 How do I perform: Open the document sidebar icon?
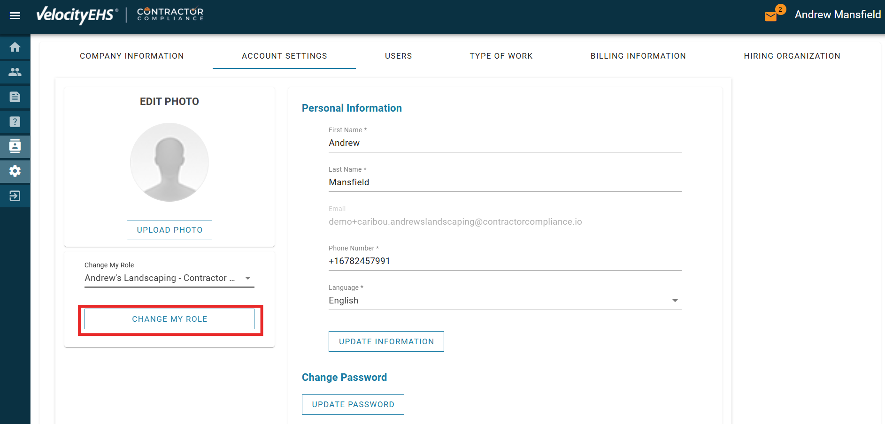click(15, 97)
